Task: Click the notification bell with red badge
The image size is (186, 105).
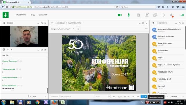Action: [171, 15]
